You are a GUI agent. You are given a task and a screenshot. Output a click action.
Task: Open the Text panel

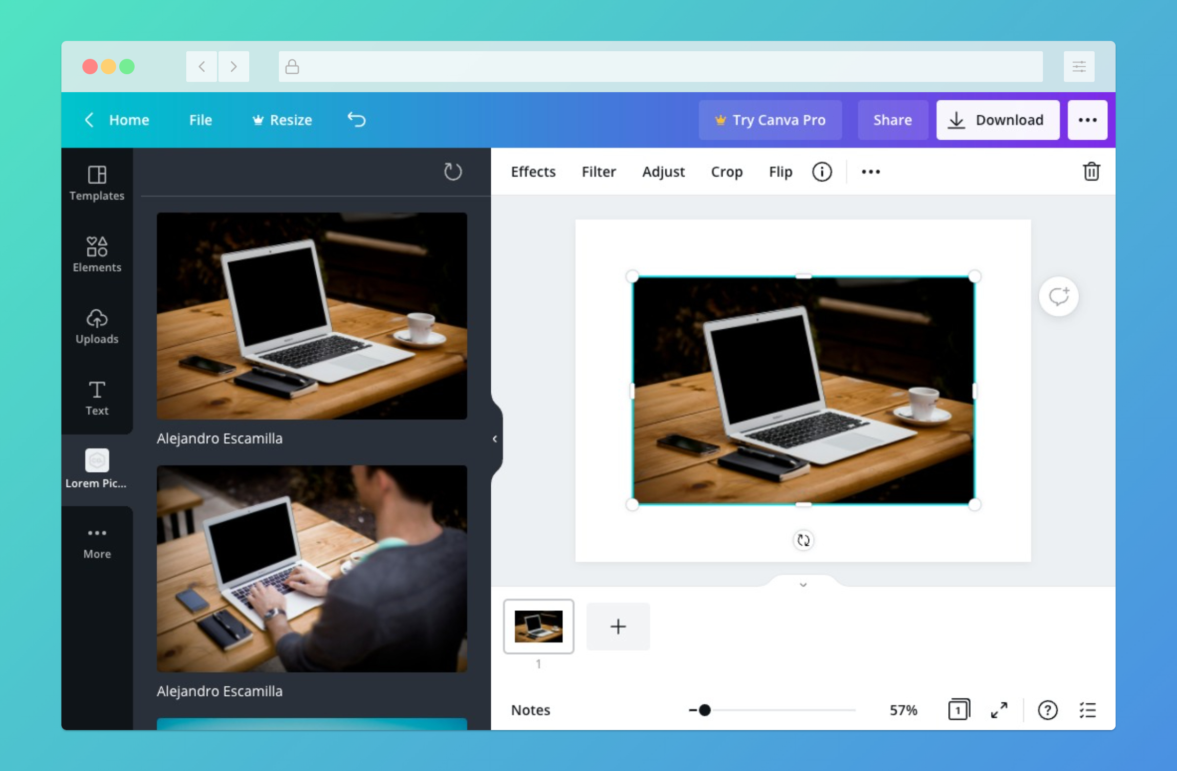point(97,398)
